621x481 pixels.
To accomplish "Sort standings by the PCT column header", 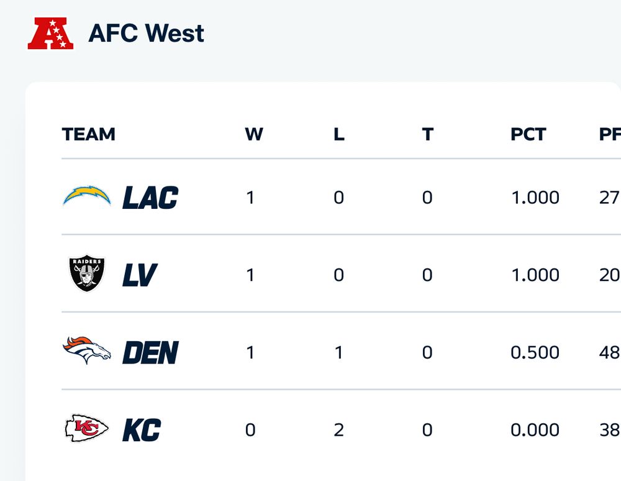I will click(528, 134).
